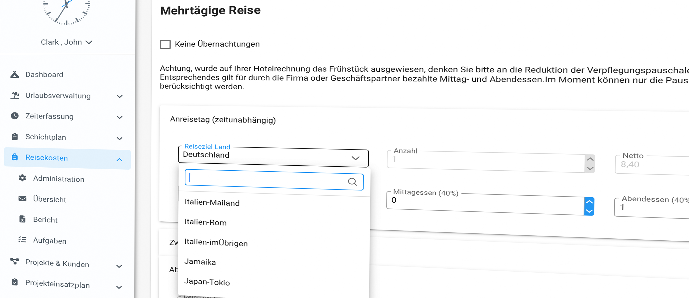Select Italien-Rom from the list

pyautogui.click(x=205, y=222)
